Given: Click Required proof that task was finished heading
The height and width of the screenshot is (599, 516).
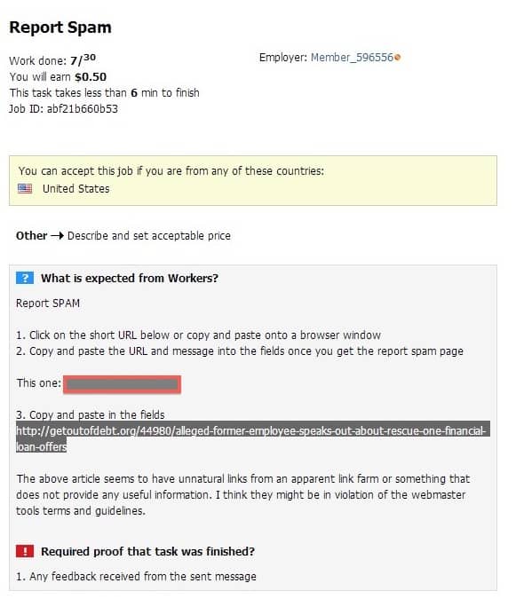Looking at the screenshot, I should [x=147, y=552].
